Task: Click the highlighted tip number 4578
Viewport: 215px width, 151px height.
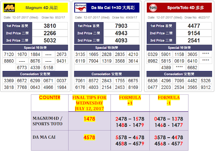Action: tap(89, 137)
